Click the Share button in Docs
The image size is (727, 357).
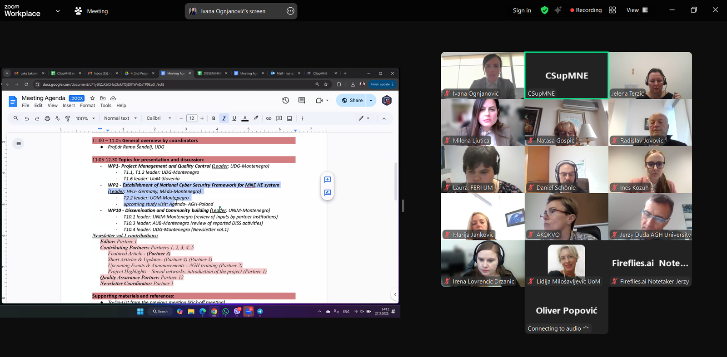click(x=352, y=100)
